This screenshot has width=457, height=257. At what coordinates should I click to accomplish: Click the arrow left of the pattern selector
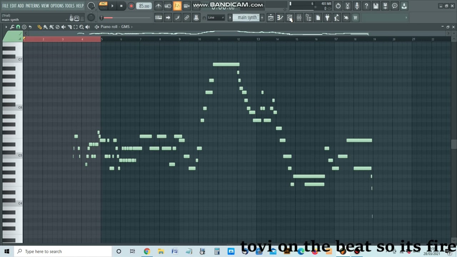(230, 17)
